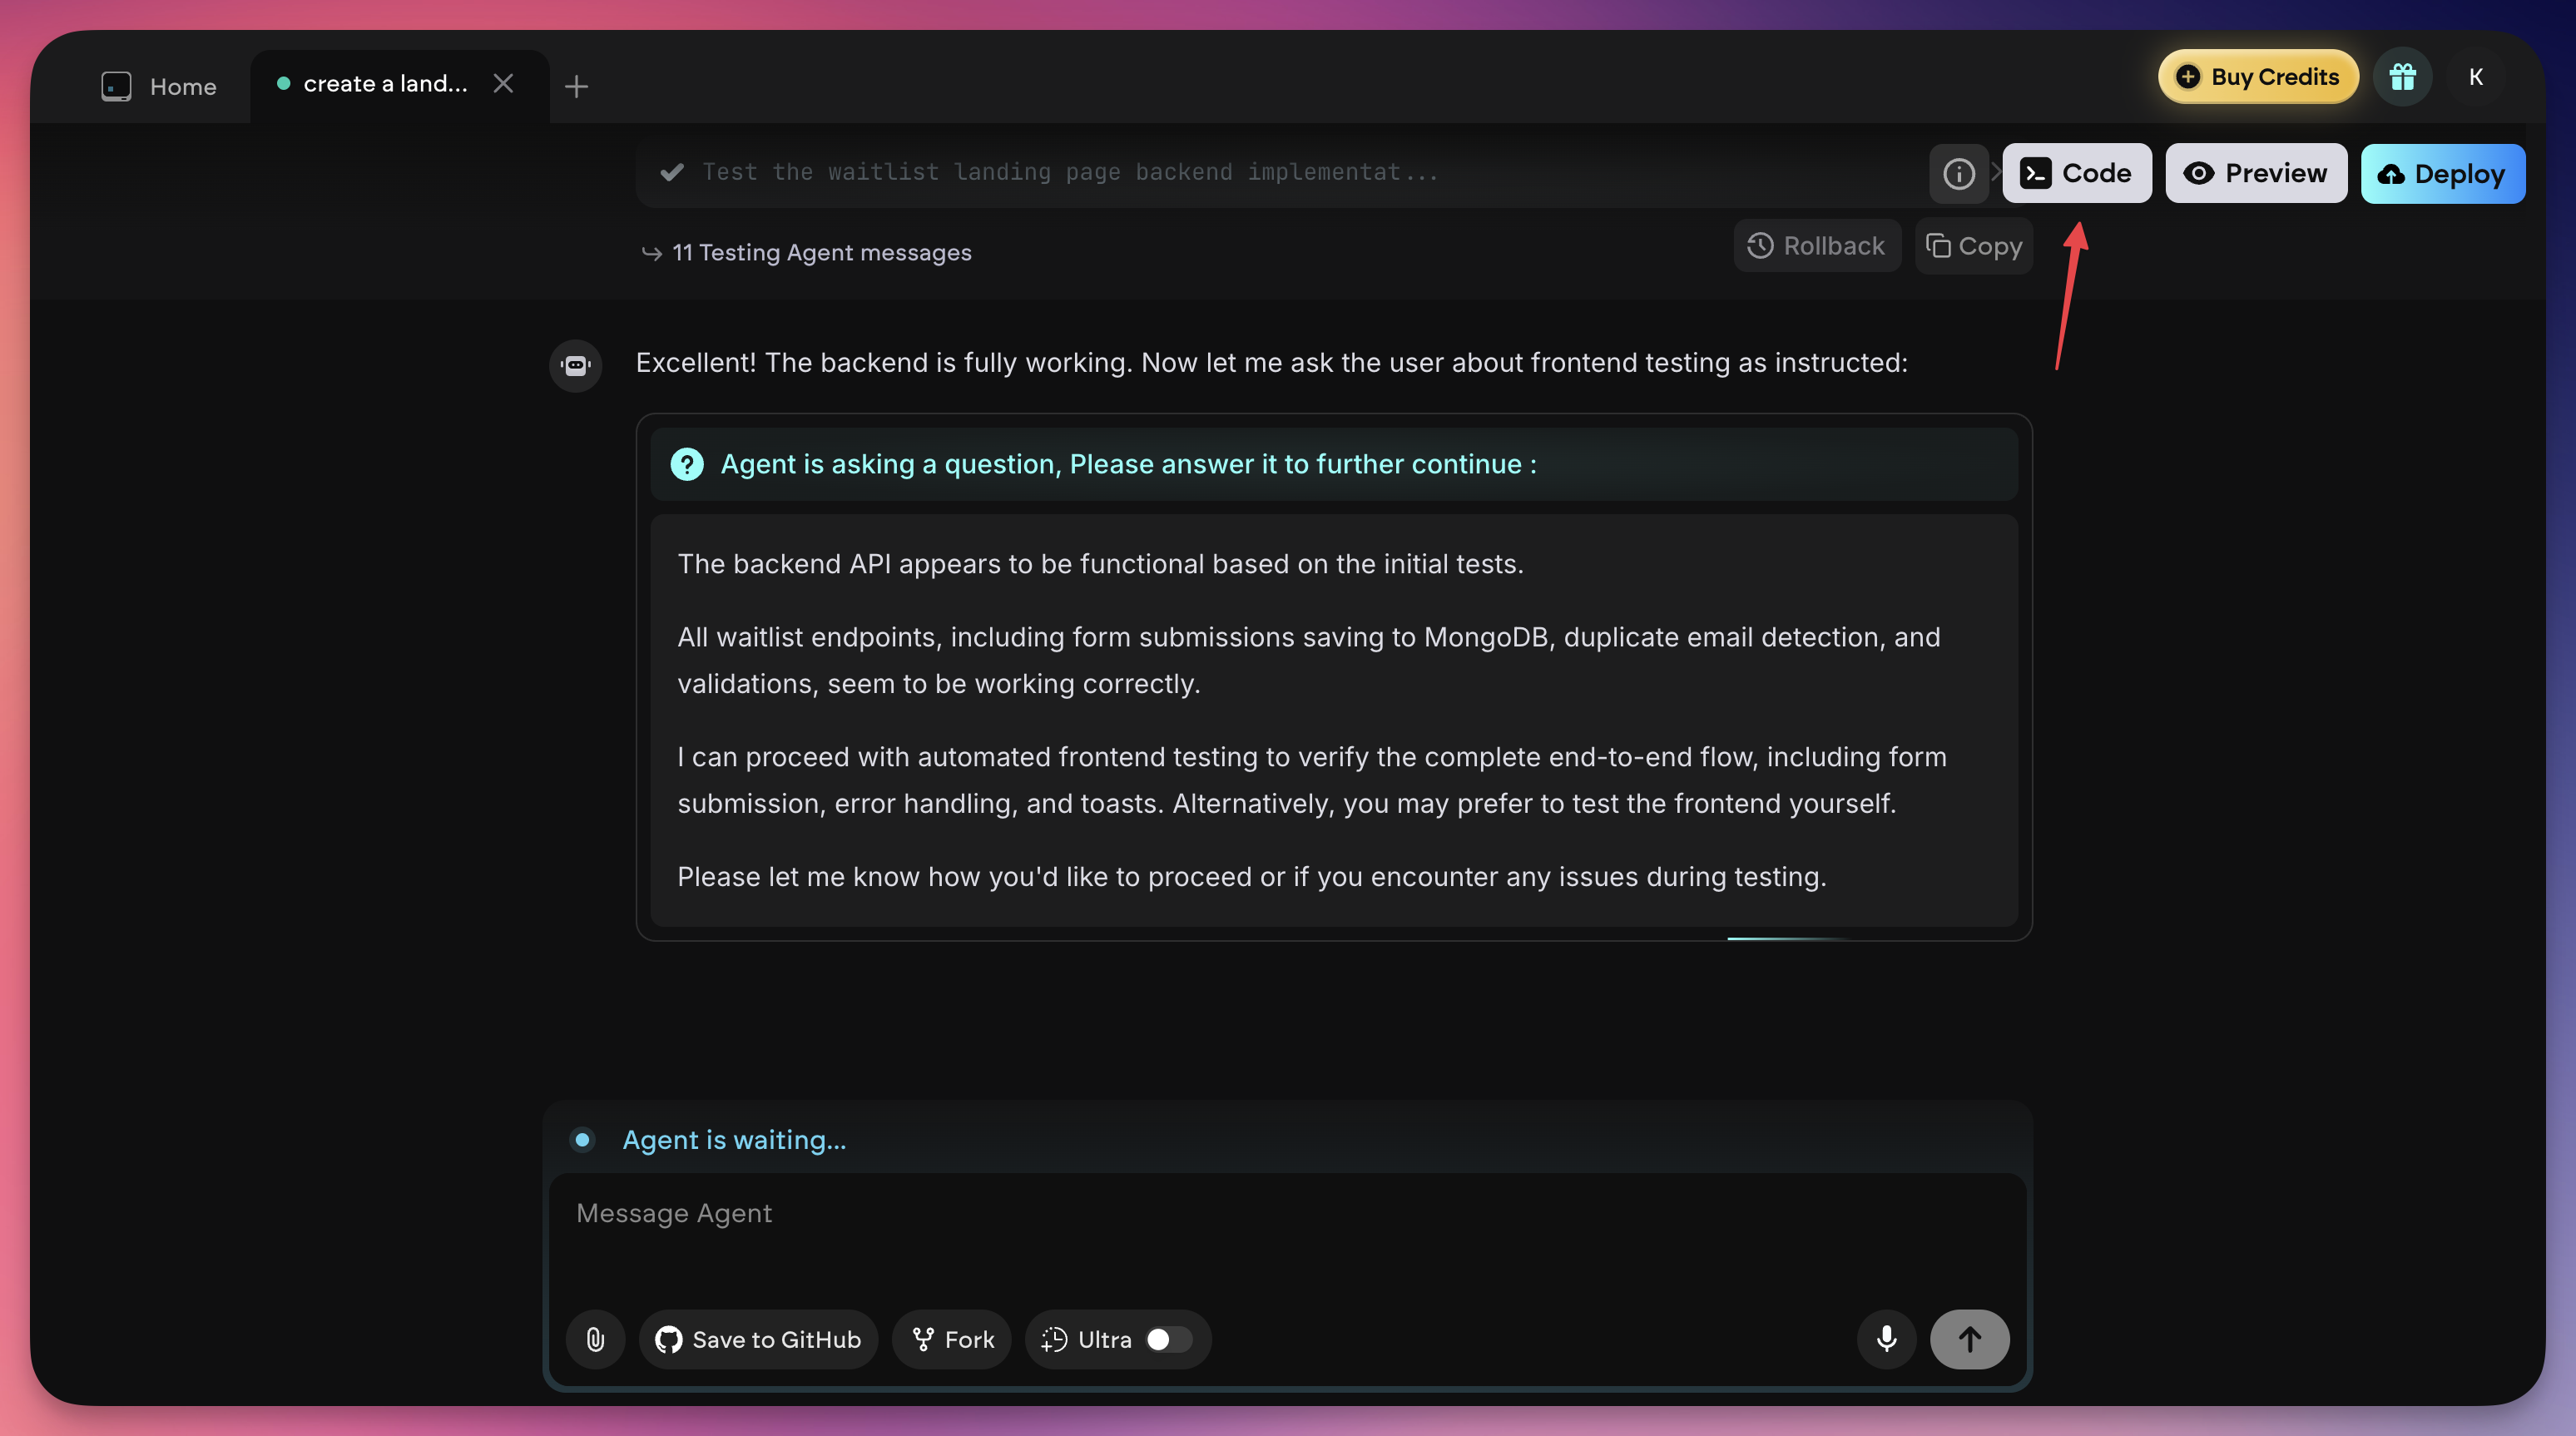The height and width of the screenshot is (1436, 2576).
Task: Select the create a land... tab
Action: coord(385,84)
